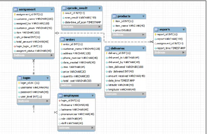Image resolution: width=207 pixels, height=134 pixels.
Task: Expand Indexes section of deliveries table
Action: pos(143,94)
